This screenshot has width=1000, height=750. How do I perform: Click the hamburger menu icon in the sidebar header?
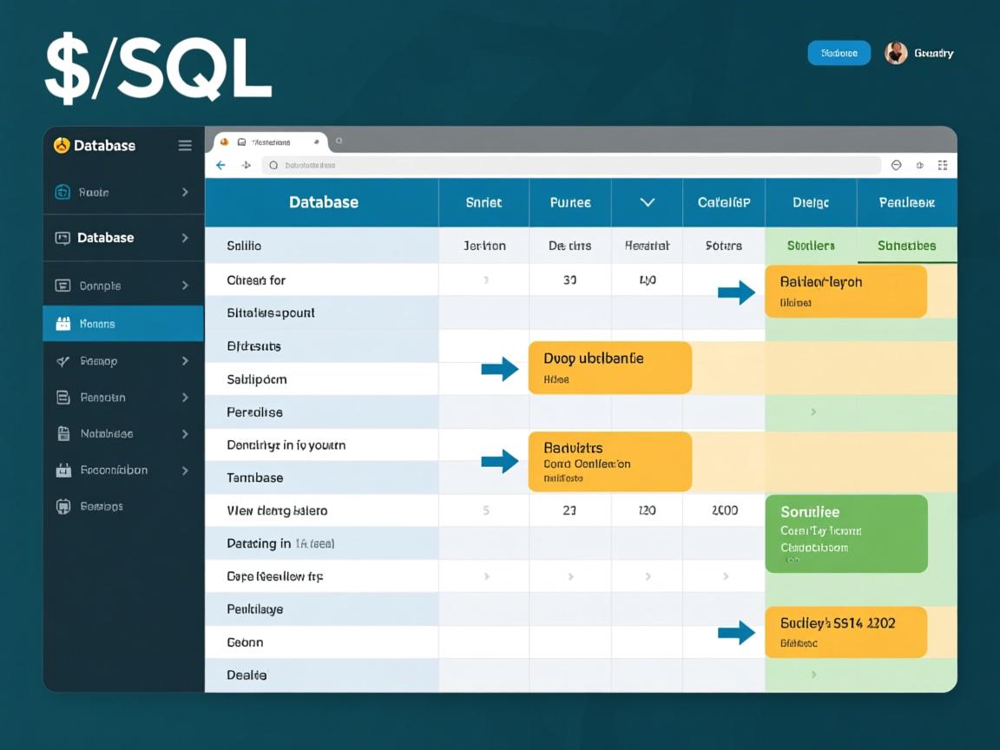pos(185,146)
